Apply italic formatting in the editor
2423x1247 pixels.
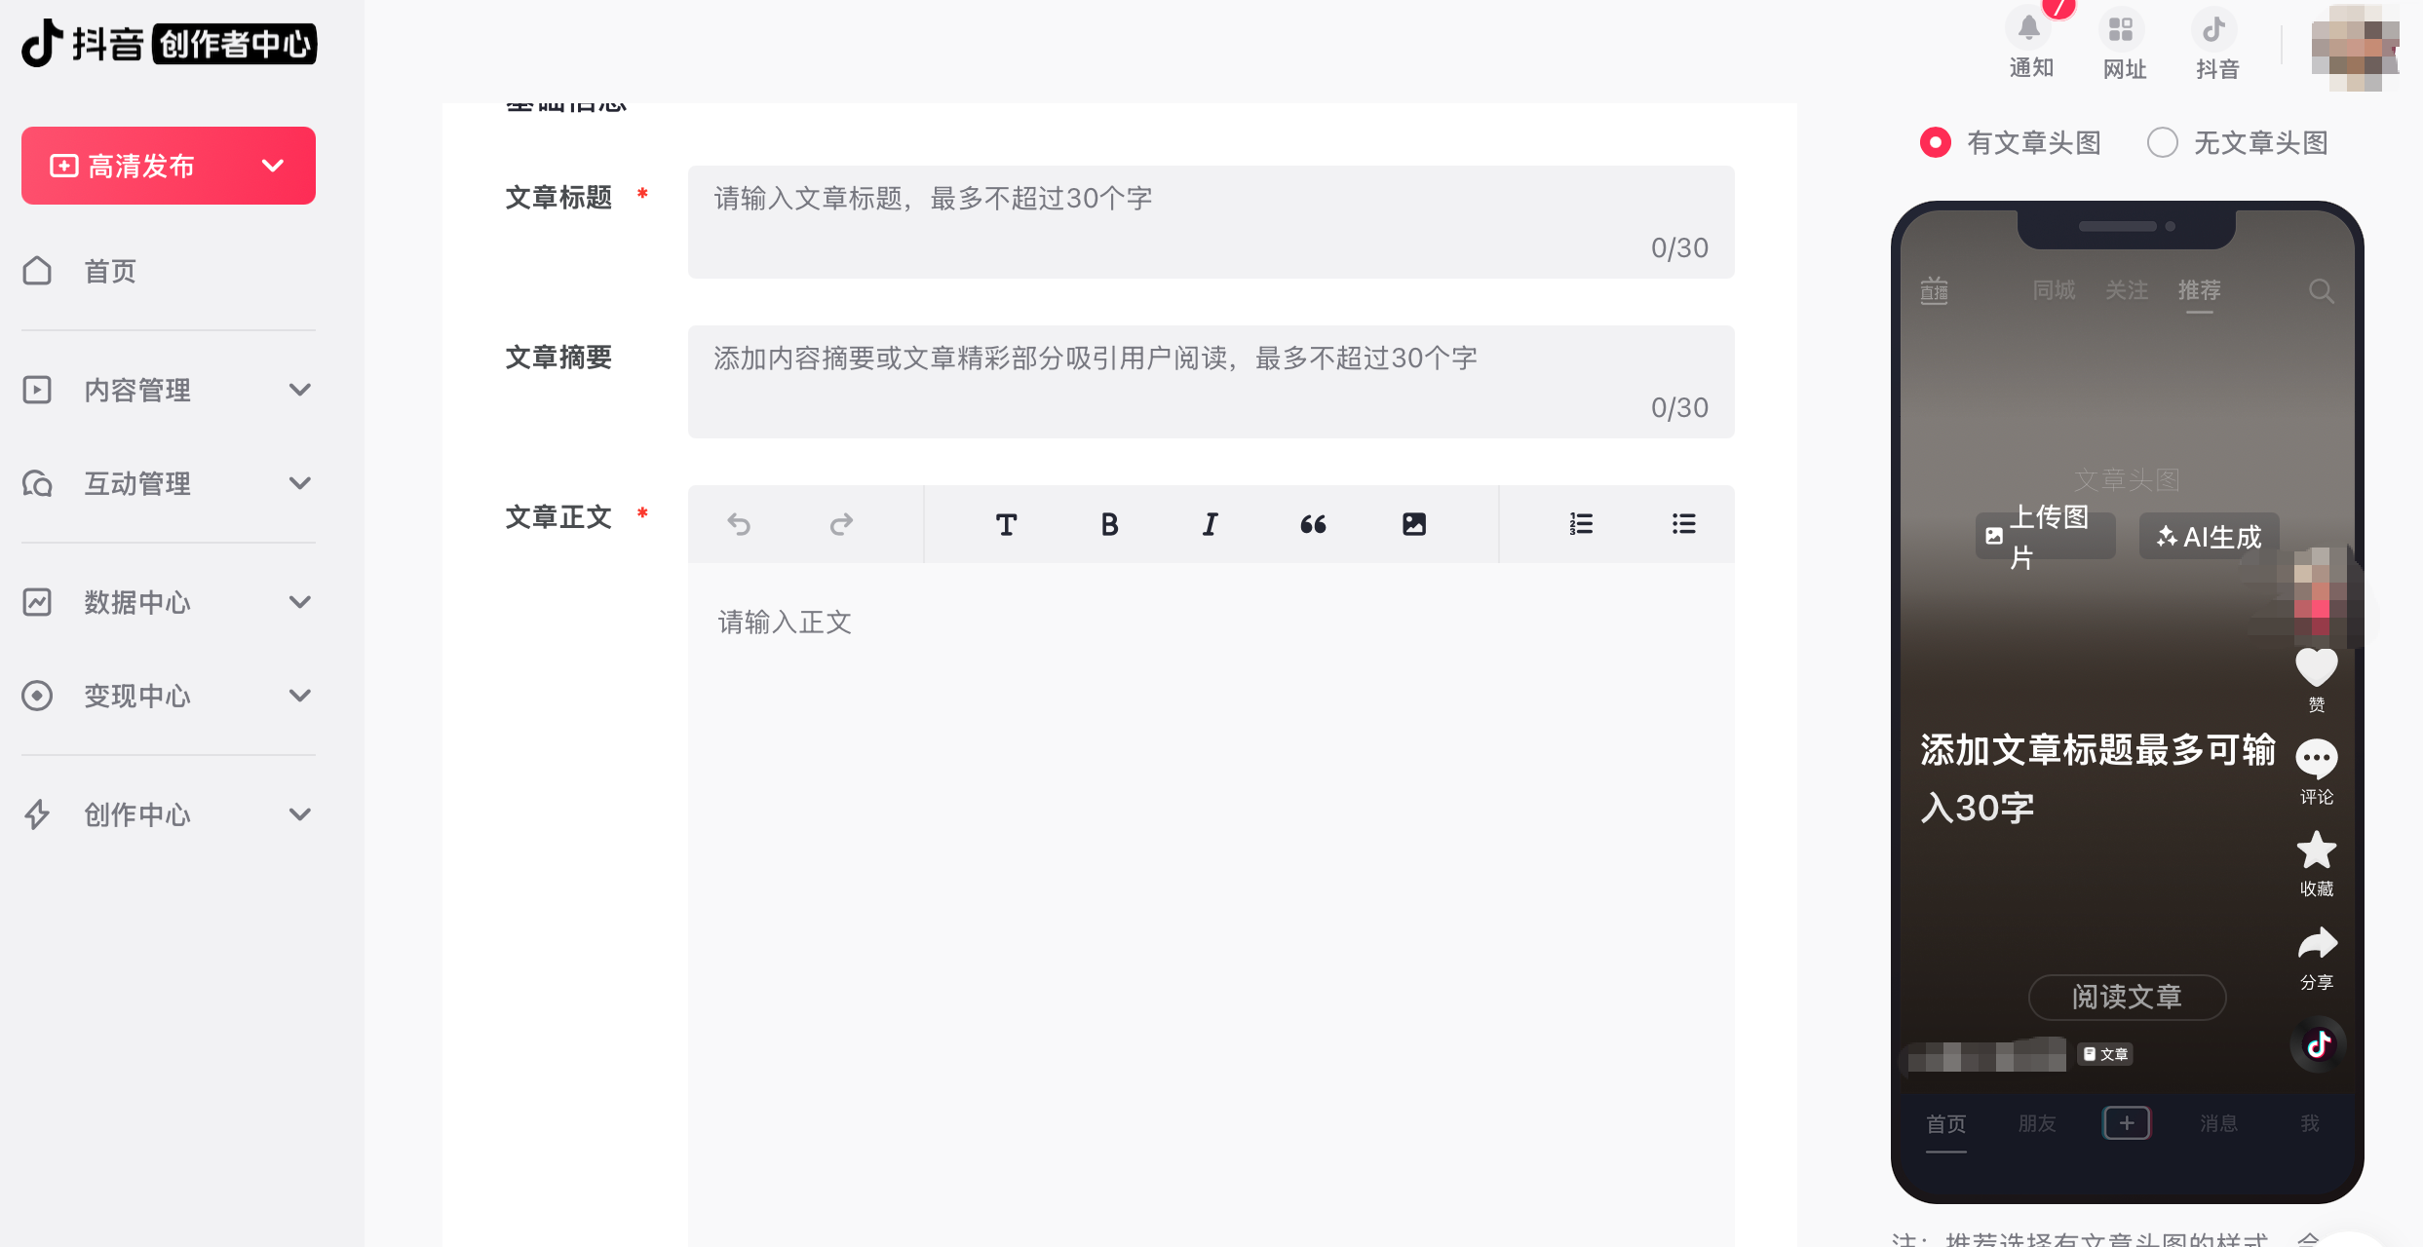(x=1210, y=523)
